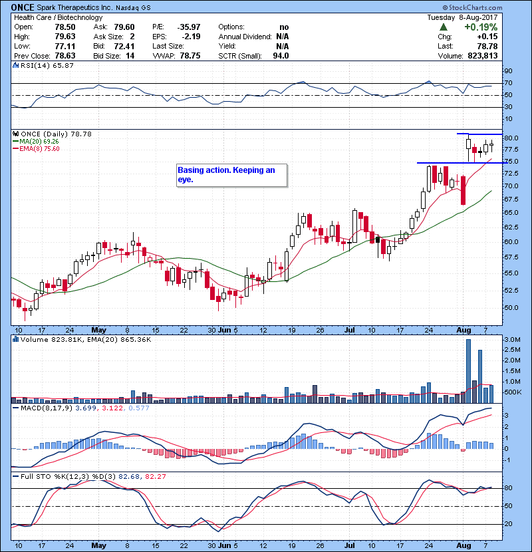Select the VWAP value 78.75

pos(190,56)
